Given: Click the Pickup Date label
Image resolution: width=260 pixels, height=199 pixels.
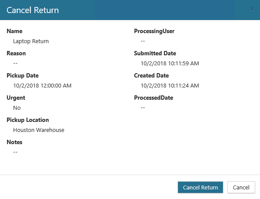Looking at the screenshot, I should 23,76.
